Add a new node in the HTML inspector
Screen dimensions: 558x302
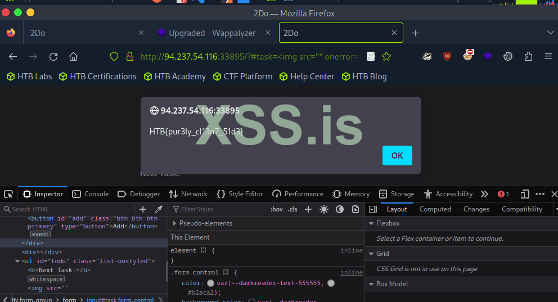point(143,209)
